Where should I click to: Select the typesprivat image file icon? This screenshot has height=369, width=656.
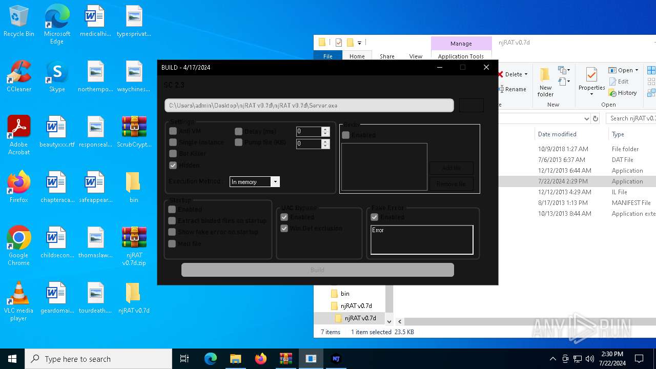134,22
